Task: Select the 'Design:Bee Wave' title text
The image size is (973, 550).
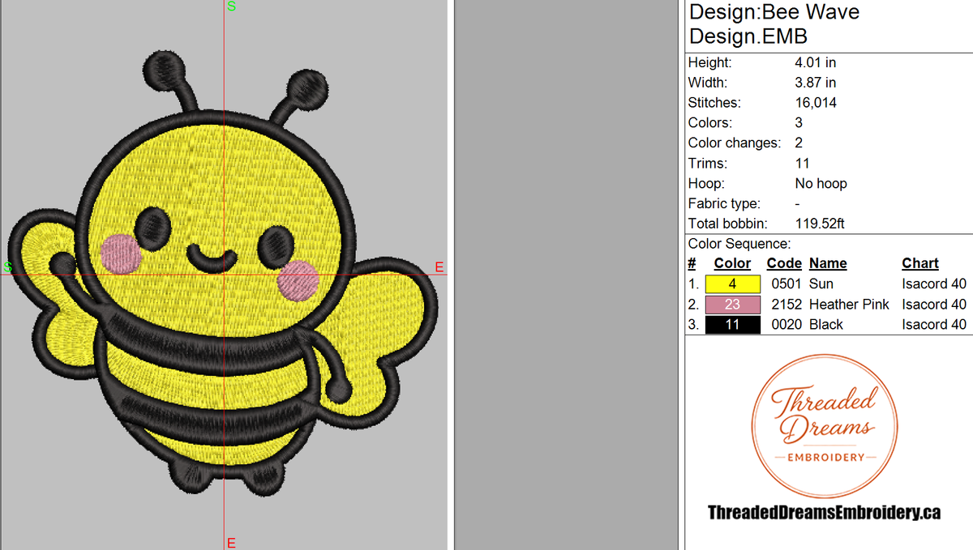Action: tap(774, 12)
